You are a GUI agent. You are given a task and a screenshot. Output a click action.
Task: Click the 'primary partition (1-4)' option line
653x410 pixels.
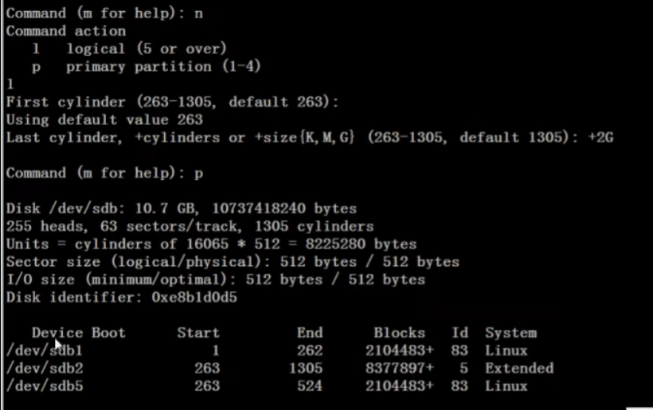(x=147, y=67)
